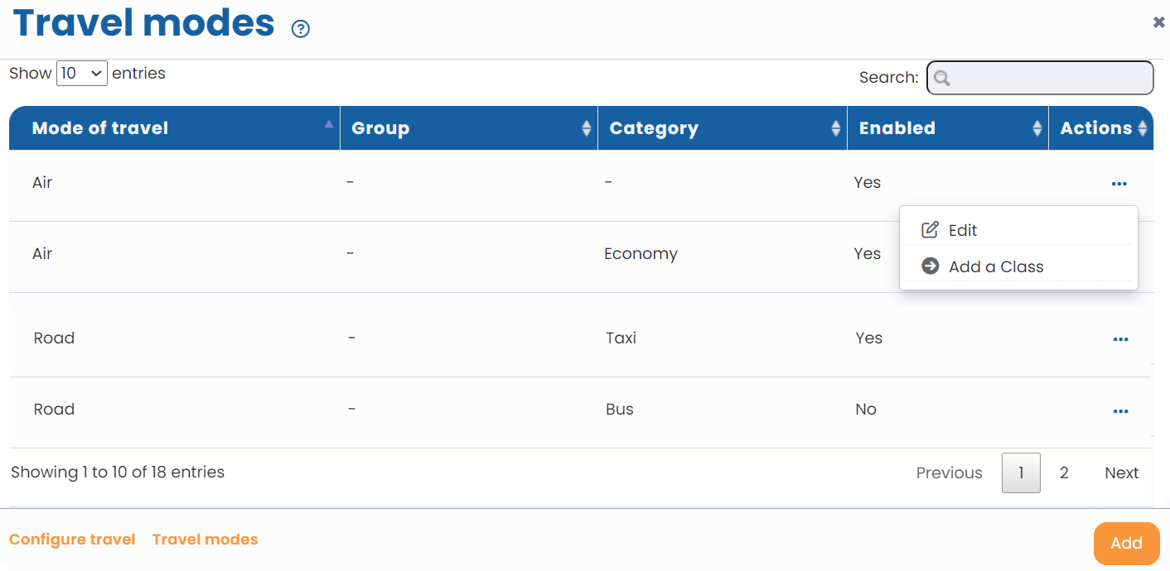Go to page 2 of entries

pos(1064,473)
